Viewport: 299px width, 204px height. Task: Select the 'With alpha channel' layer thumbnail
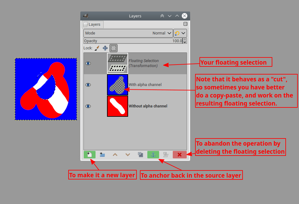(x=118, y=85)
